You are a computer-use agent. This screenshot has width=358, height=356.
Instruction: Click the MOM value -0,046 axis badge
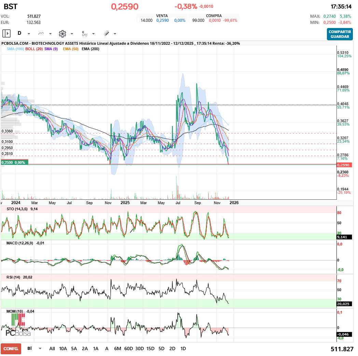[344, 334]
